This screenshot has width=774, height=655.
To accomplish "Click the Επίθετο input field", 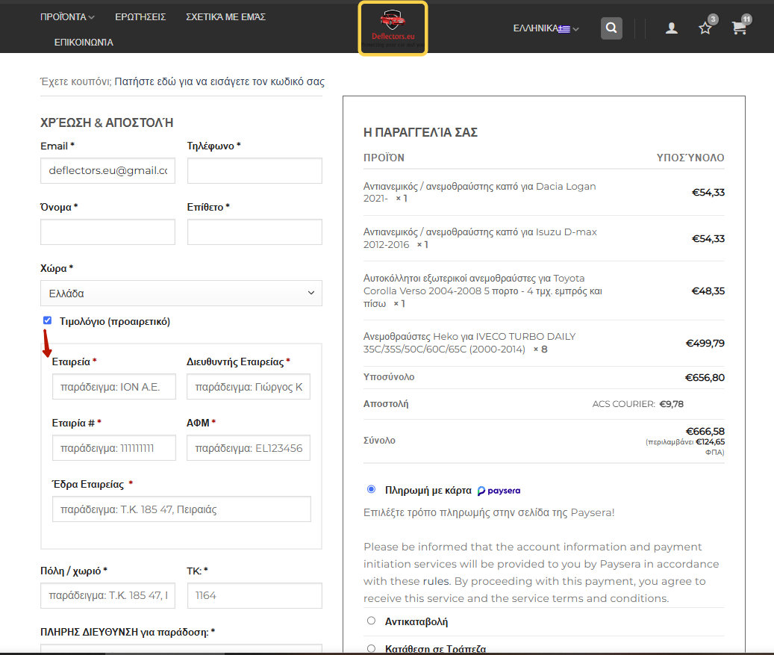I will click(x=255, y=232).
